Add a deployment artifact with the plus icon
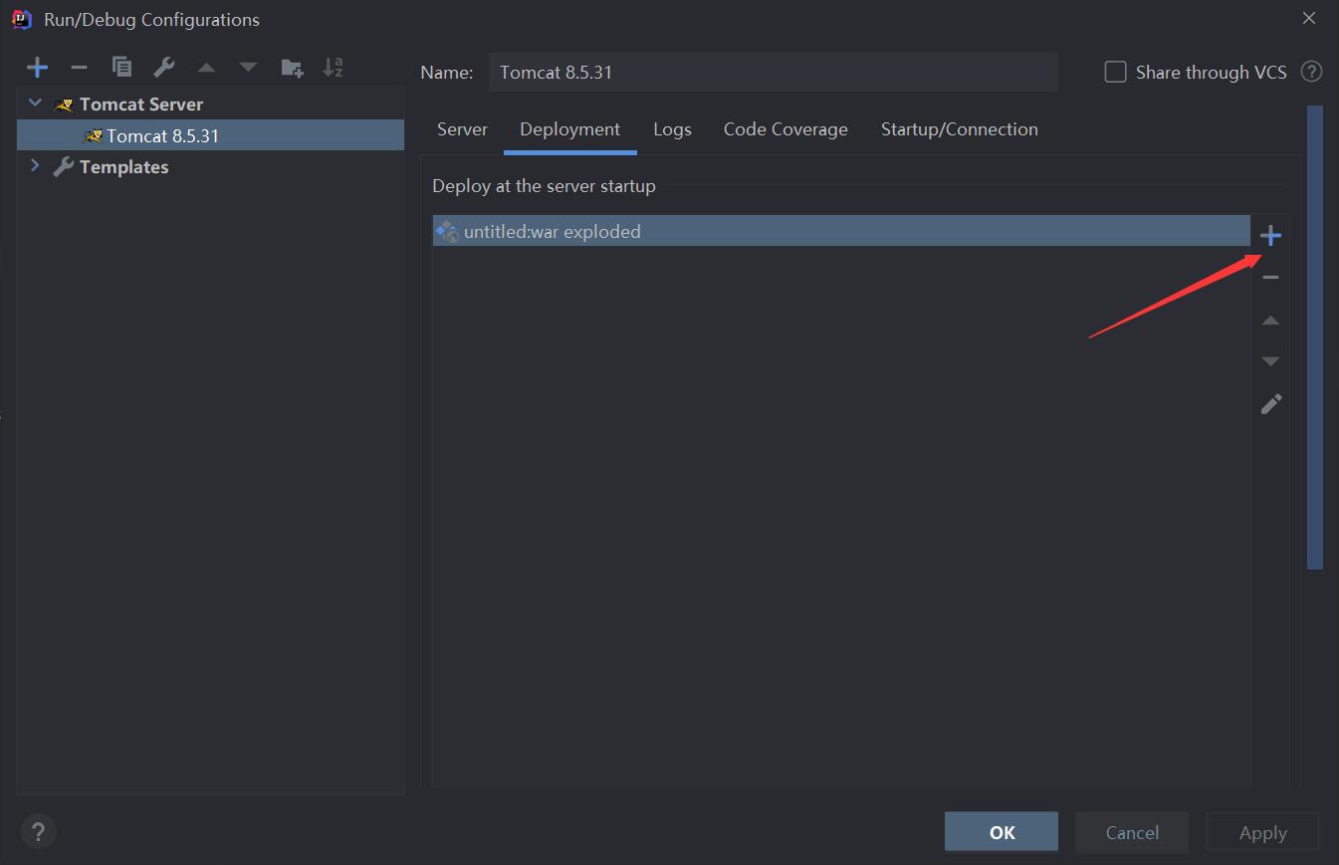 coord(1270,236)
